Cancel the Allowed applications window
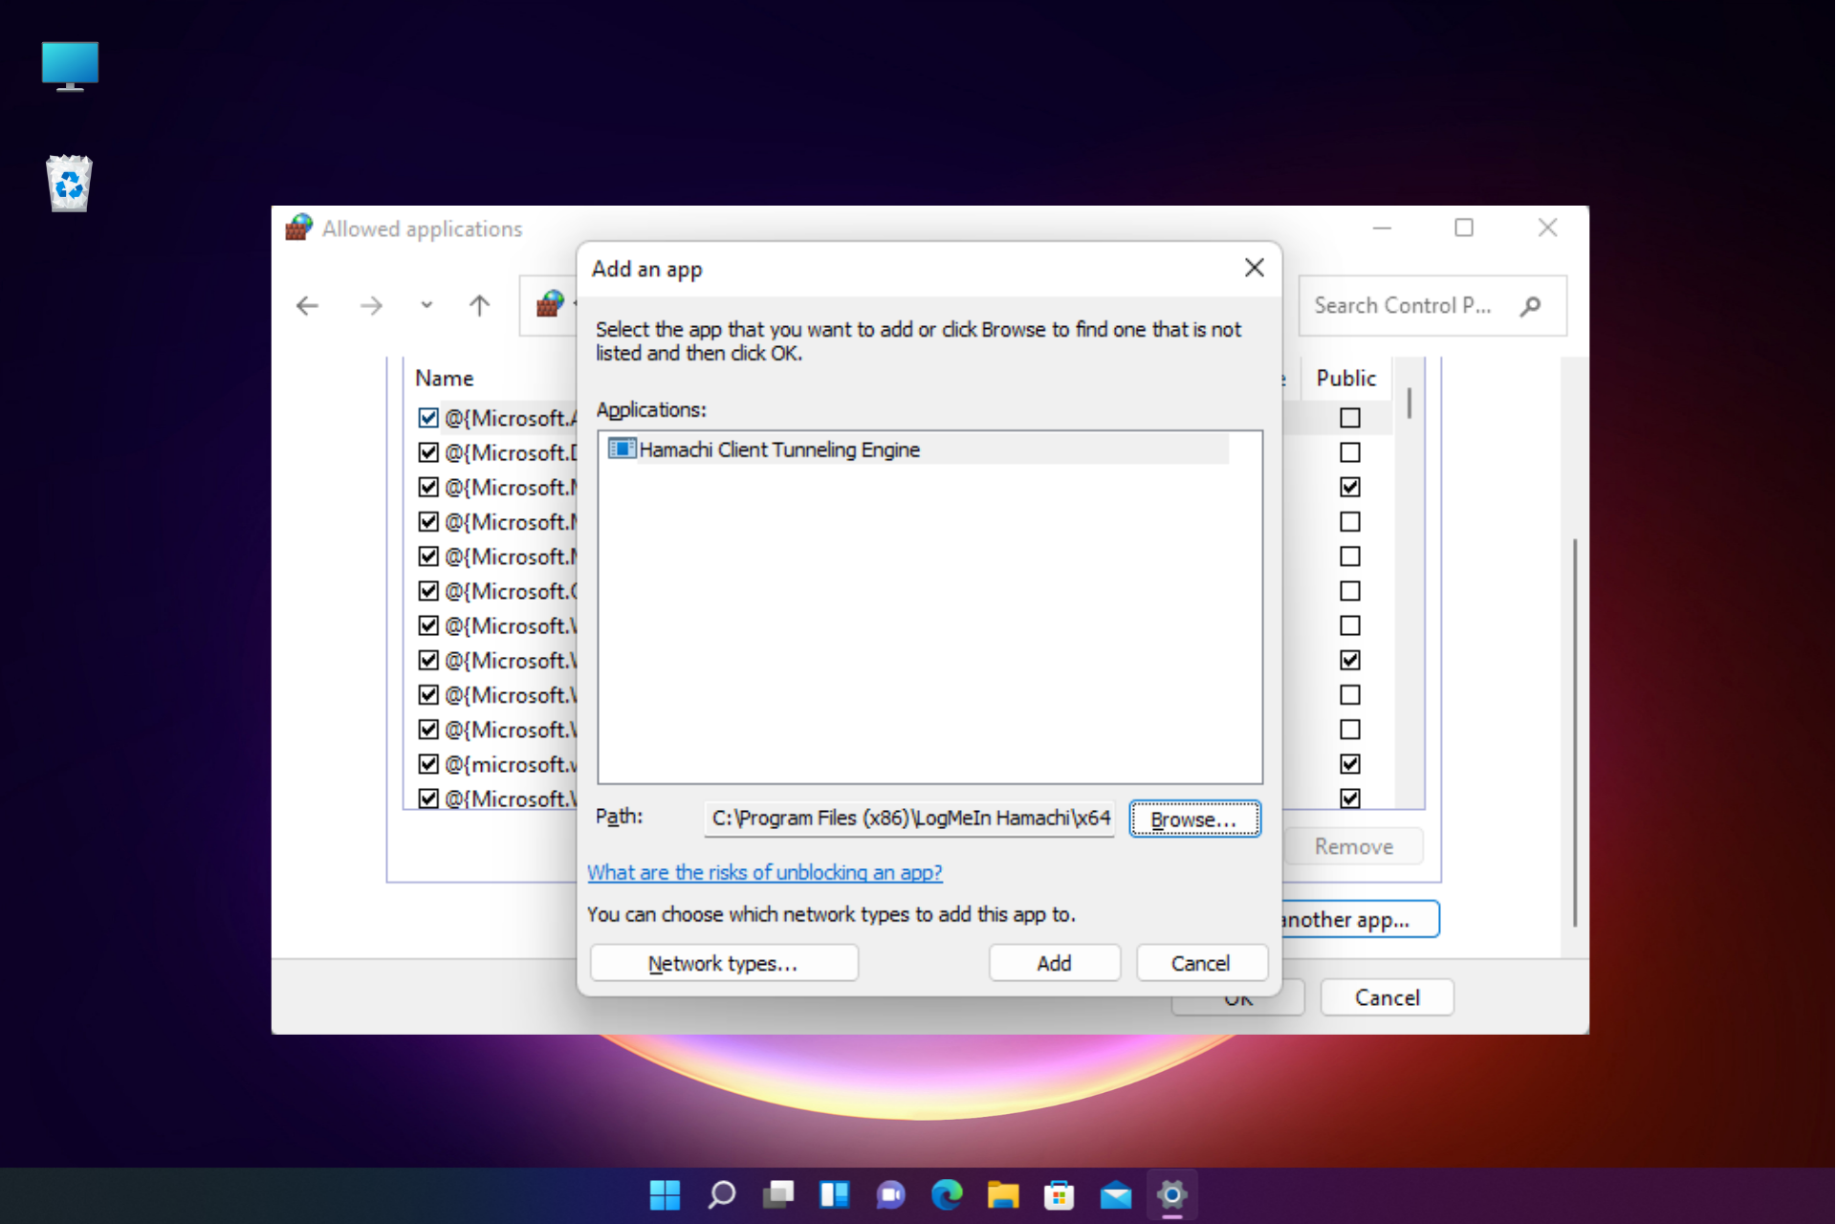The width and height of the screenshot is (1836, 1224). tap(1387, 997)
